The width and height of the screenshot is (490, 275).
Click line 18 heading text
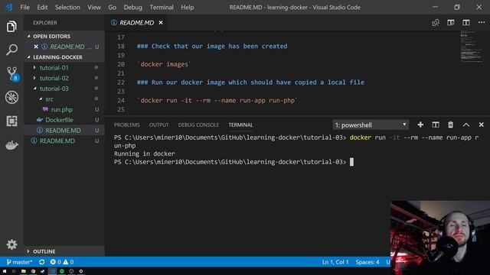[212, 46]
